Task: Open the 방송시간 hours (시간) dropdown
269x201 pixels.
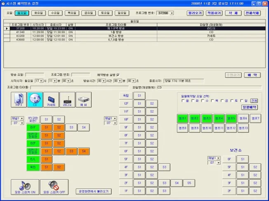Action: [x=104, y=81]
